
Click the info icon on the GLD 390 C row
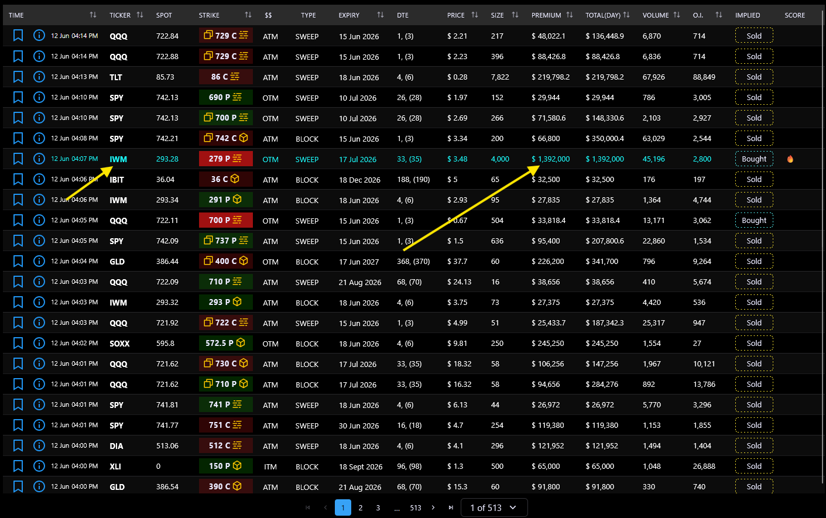pyautogui.click(x=39, y=486)
